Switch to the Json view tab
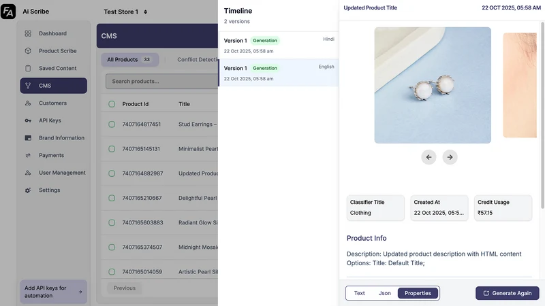Screen dimensions: 545x306 point(384,293)
